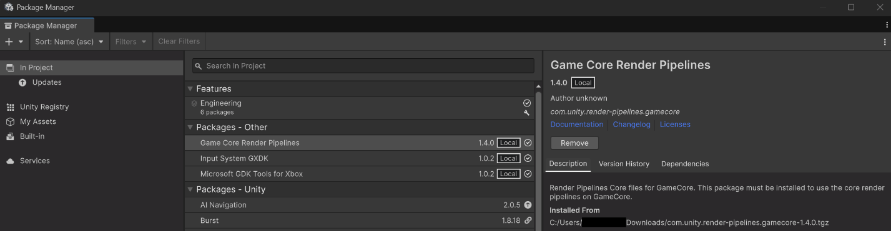Collapse the Packages - Unity section
The image size is (891, 231).
pyautogui.click(x=190, y=189)
